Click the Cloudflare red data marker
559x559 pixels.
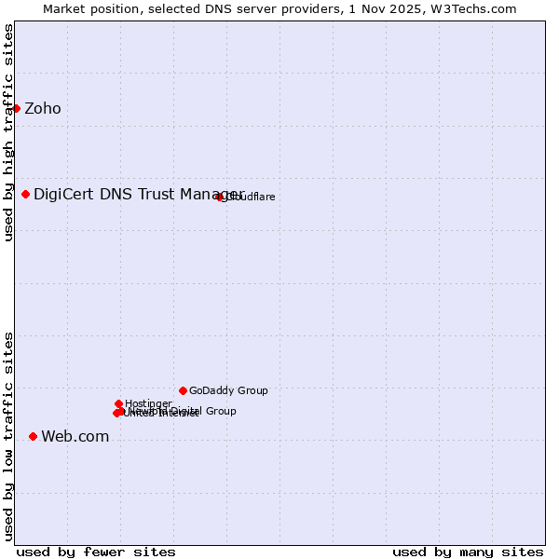pos(220,197)
